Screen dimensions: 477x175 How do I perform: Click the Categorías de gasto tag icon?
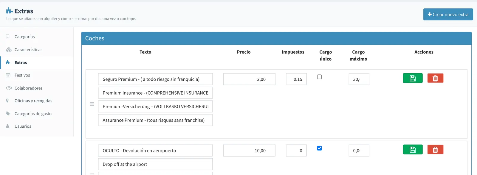(8, 113)
